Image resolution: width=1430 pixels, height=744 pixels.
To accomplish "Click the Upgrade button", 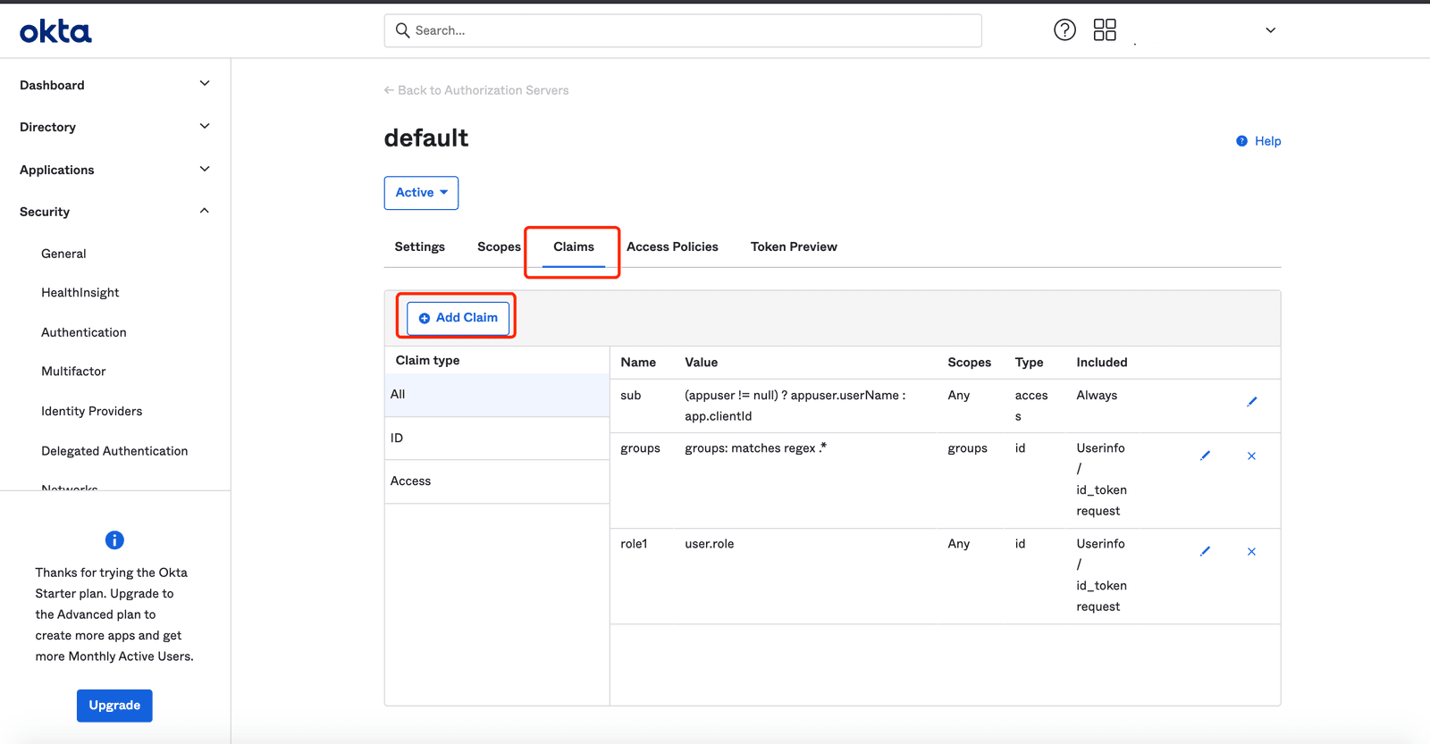I will coord(114,706).
